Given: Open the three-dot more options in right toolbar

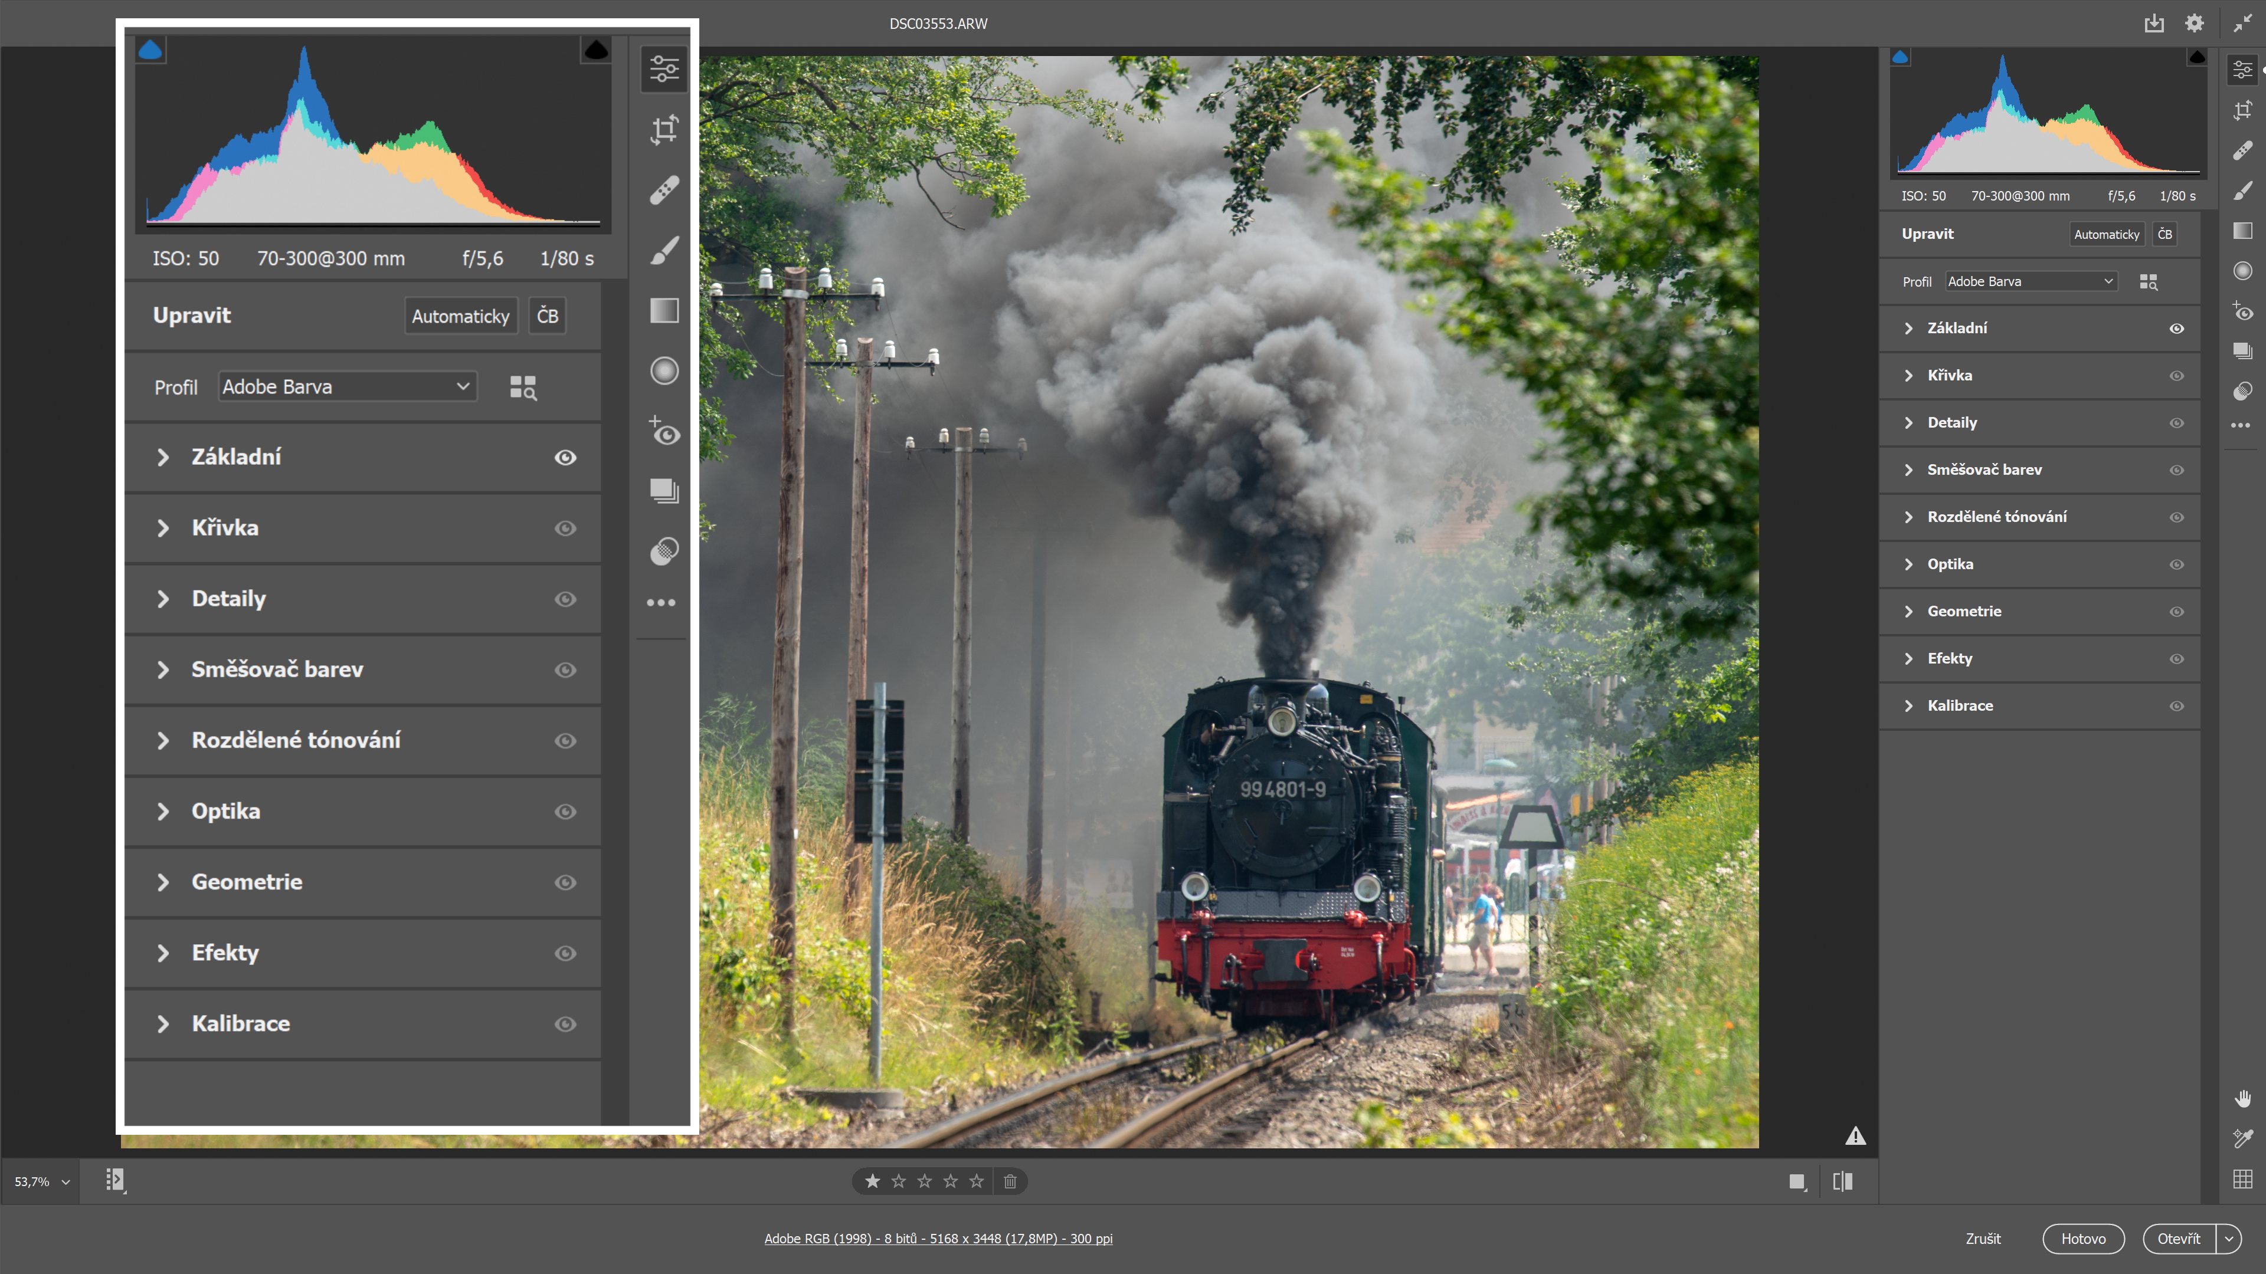Looking at the screenshot, I should click(2241, 425).
